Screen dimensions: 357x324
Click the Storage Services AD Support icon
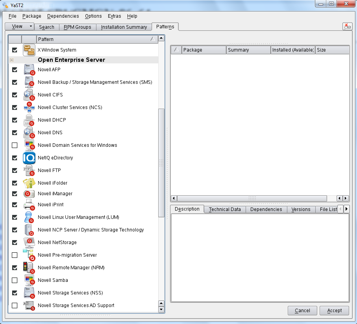tap(29, 305)
